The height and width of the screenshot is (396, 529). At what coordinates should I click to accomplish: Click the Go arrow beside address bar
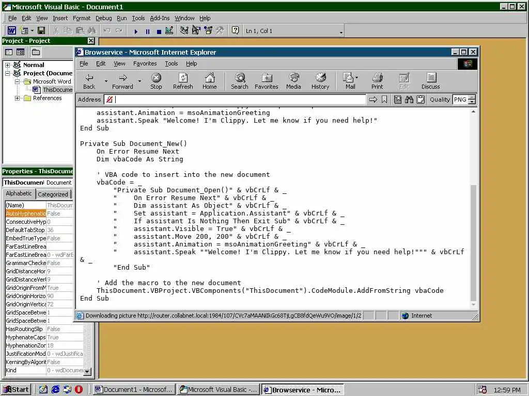373,100
